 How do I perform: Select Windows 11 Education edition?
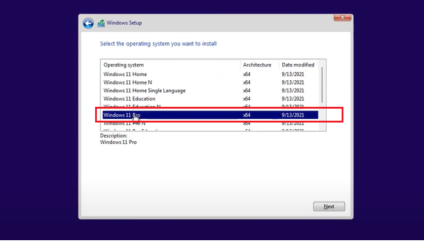tap(129, 98)
